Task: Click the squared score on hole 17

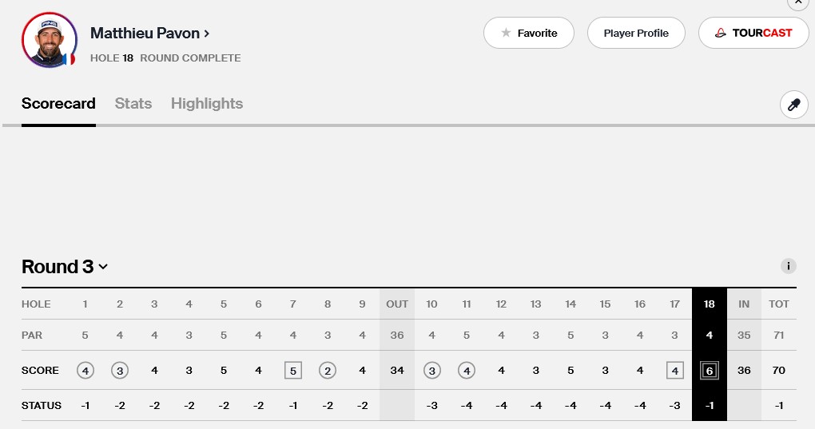Action: (x=674, y=371)
